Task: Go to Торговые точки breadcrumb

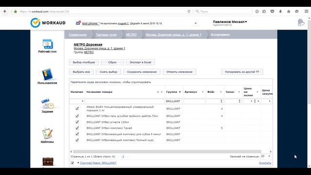Action: (106, 35)
